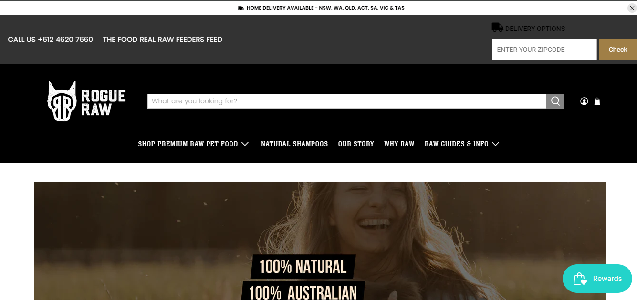Focus the Enter Your Zipcode field

point(544,50)
